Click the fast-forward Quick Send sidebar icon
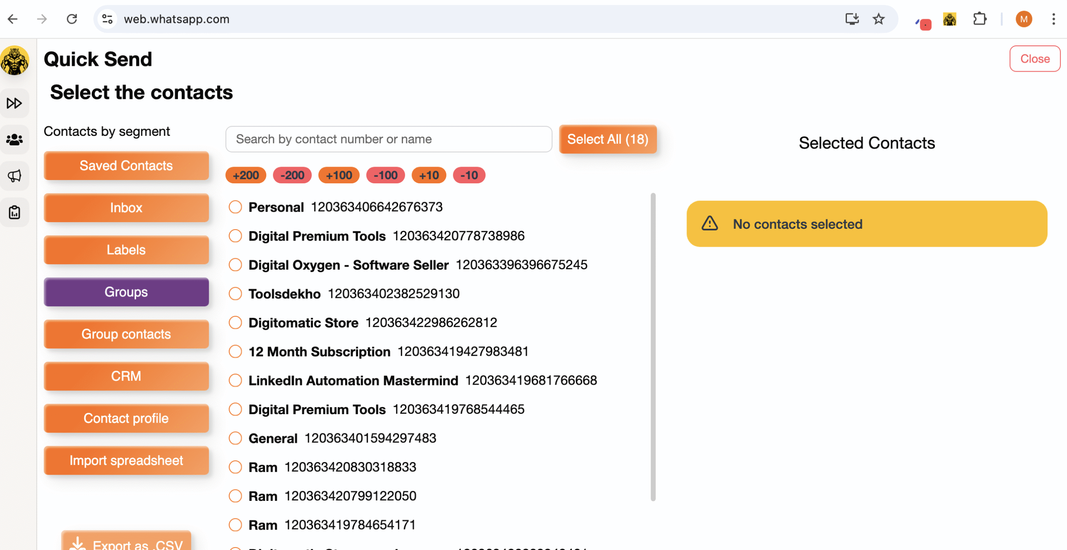Image resolution: width=1067 pixels, height=550 pixels. click(14, 103)
